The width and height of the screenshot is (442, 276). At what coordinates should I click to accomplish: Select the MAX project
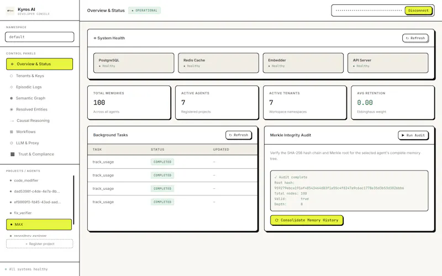pos(39,225)
